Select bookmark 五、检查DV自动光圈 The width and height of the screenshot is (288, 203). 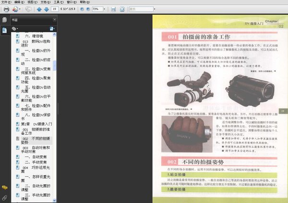36,89
